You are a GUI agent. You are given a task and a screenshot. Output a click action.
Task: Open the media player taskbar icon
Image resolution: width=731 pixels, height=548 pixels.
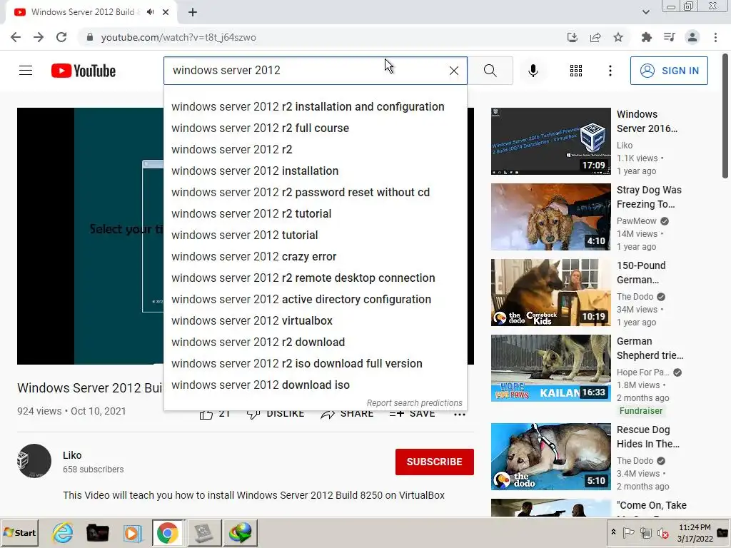click(x=132, y=532)
